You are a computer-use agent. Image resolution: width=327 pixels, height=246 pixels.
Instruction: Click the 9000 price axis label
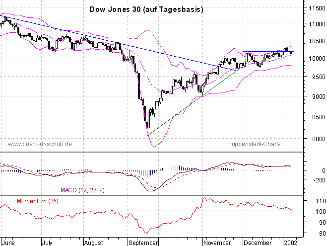[319, 97]
